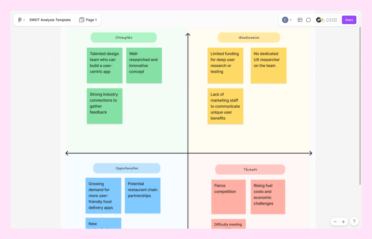Open the board view icon next to avatar

pos(300,20)
